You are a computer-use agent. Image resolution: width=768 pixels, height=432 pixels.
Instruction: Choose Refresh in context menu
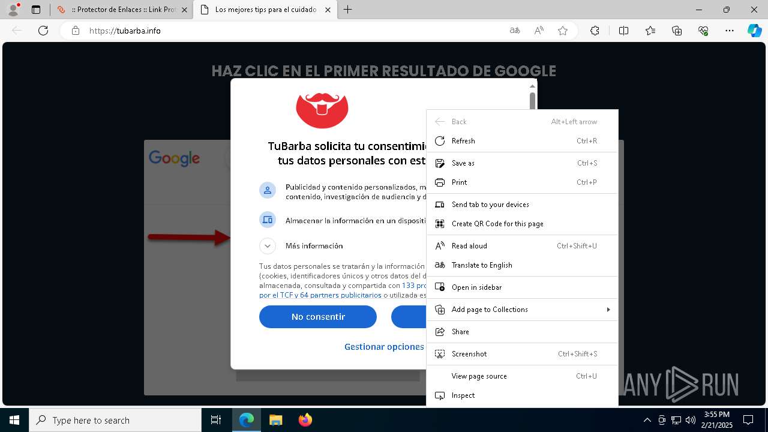click(x=522, y=141)
